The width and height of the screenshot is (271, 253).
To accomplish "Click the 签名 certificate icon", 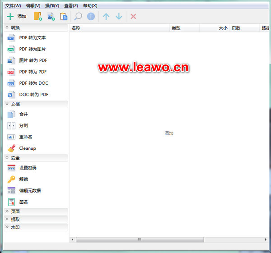I will point(11,202).
